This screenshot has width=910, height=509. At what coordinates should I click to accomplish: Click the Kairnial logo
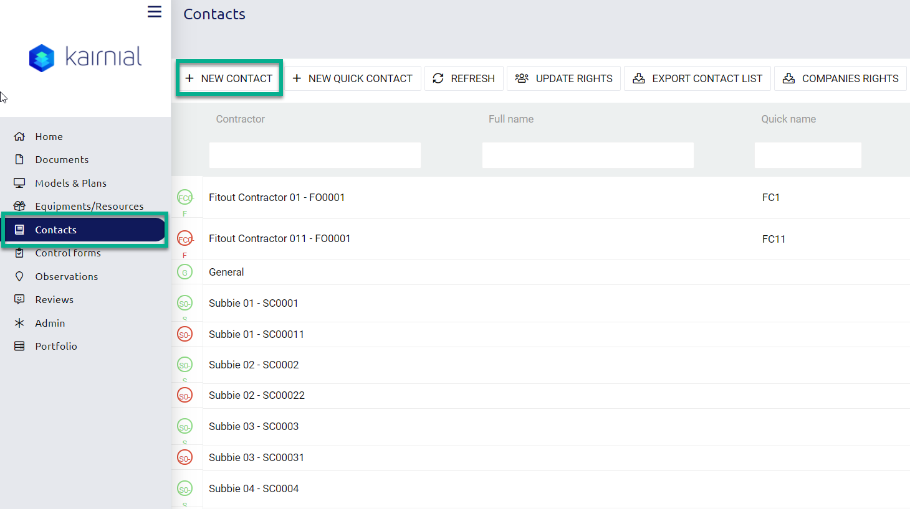(85, 58)
